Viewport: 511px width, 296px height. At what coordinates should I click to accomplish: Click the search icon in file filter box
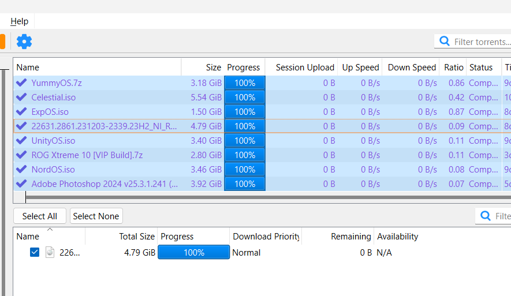coord(485,216)
